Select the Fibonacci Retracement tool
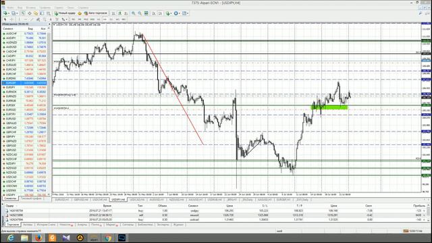 click(x=45, y=20)
